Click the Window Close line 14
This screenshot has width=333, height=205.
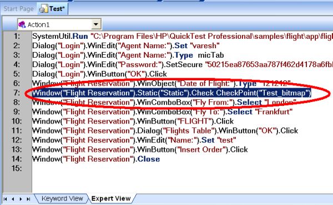coord(96,159)
